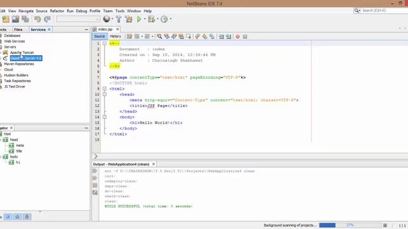The width and height of the screenshot is (408, 229).
Task: Select meta element in Navigator
Action: (20, 146)
